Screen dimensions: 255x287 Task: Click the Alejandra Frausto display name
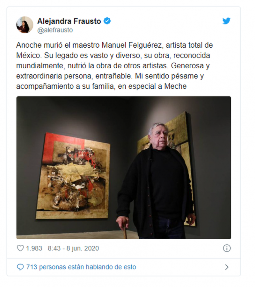(x=69, y=21)
